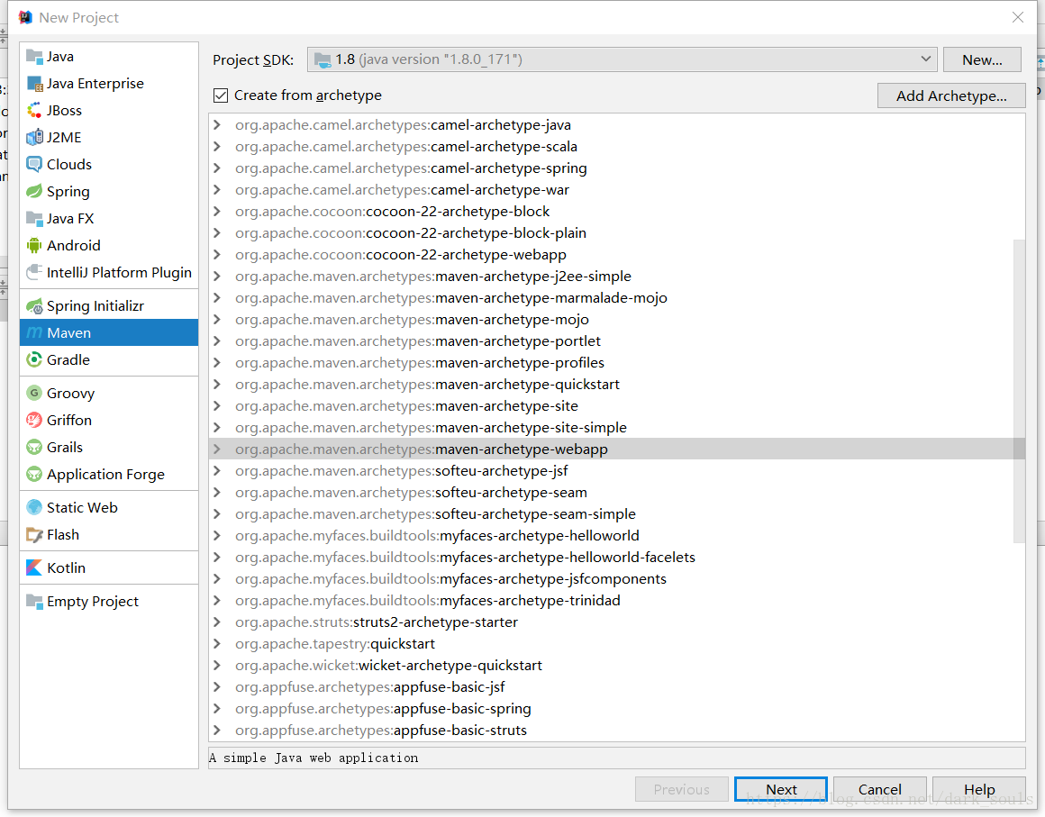Click the JBoss icon in sidebar
This screenshot has height=817, width=1045.
pos(34,111)
